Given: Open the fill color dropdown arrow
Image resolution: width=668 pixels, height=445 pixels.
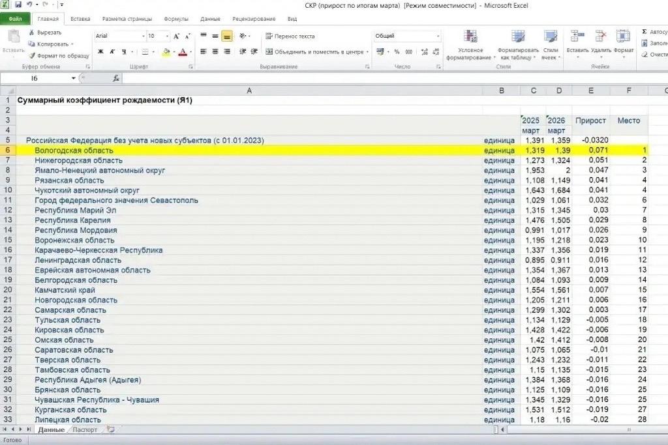Looking at the screenshot, I should click(174, 52).
